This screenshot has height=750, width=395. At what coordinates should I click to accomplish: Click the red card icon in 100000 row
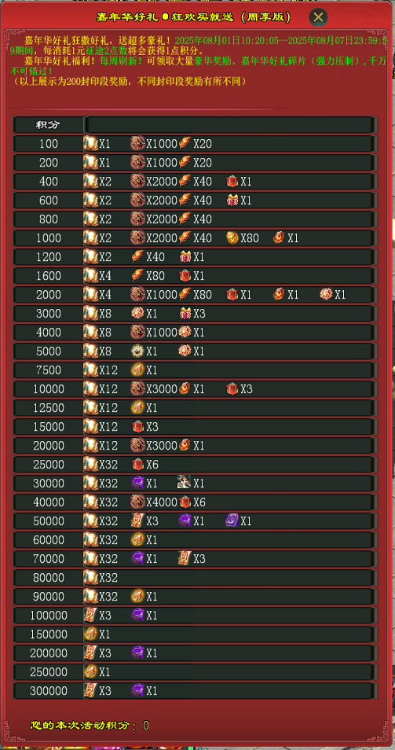click(x=90, y=615)
